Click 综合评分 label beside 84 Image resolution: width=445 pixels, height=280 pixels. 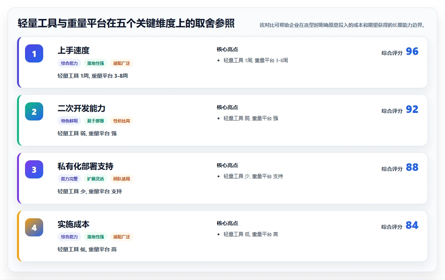(x=392, y=227)
